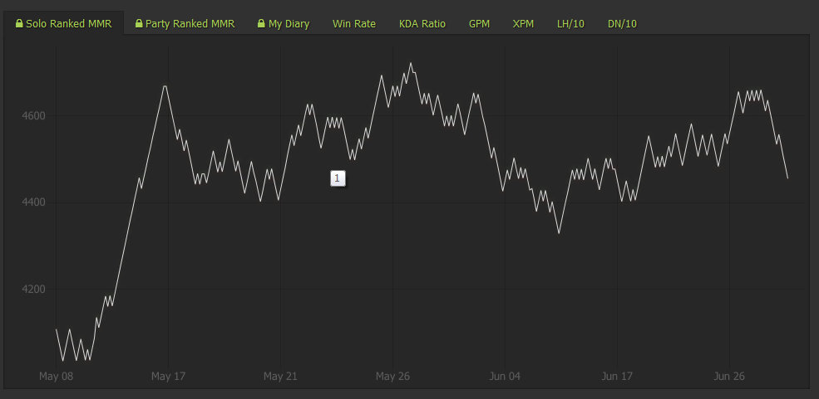Click the Jun 26 date label
819x399 pixels.
click(729, 376)
